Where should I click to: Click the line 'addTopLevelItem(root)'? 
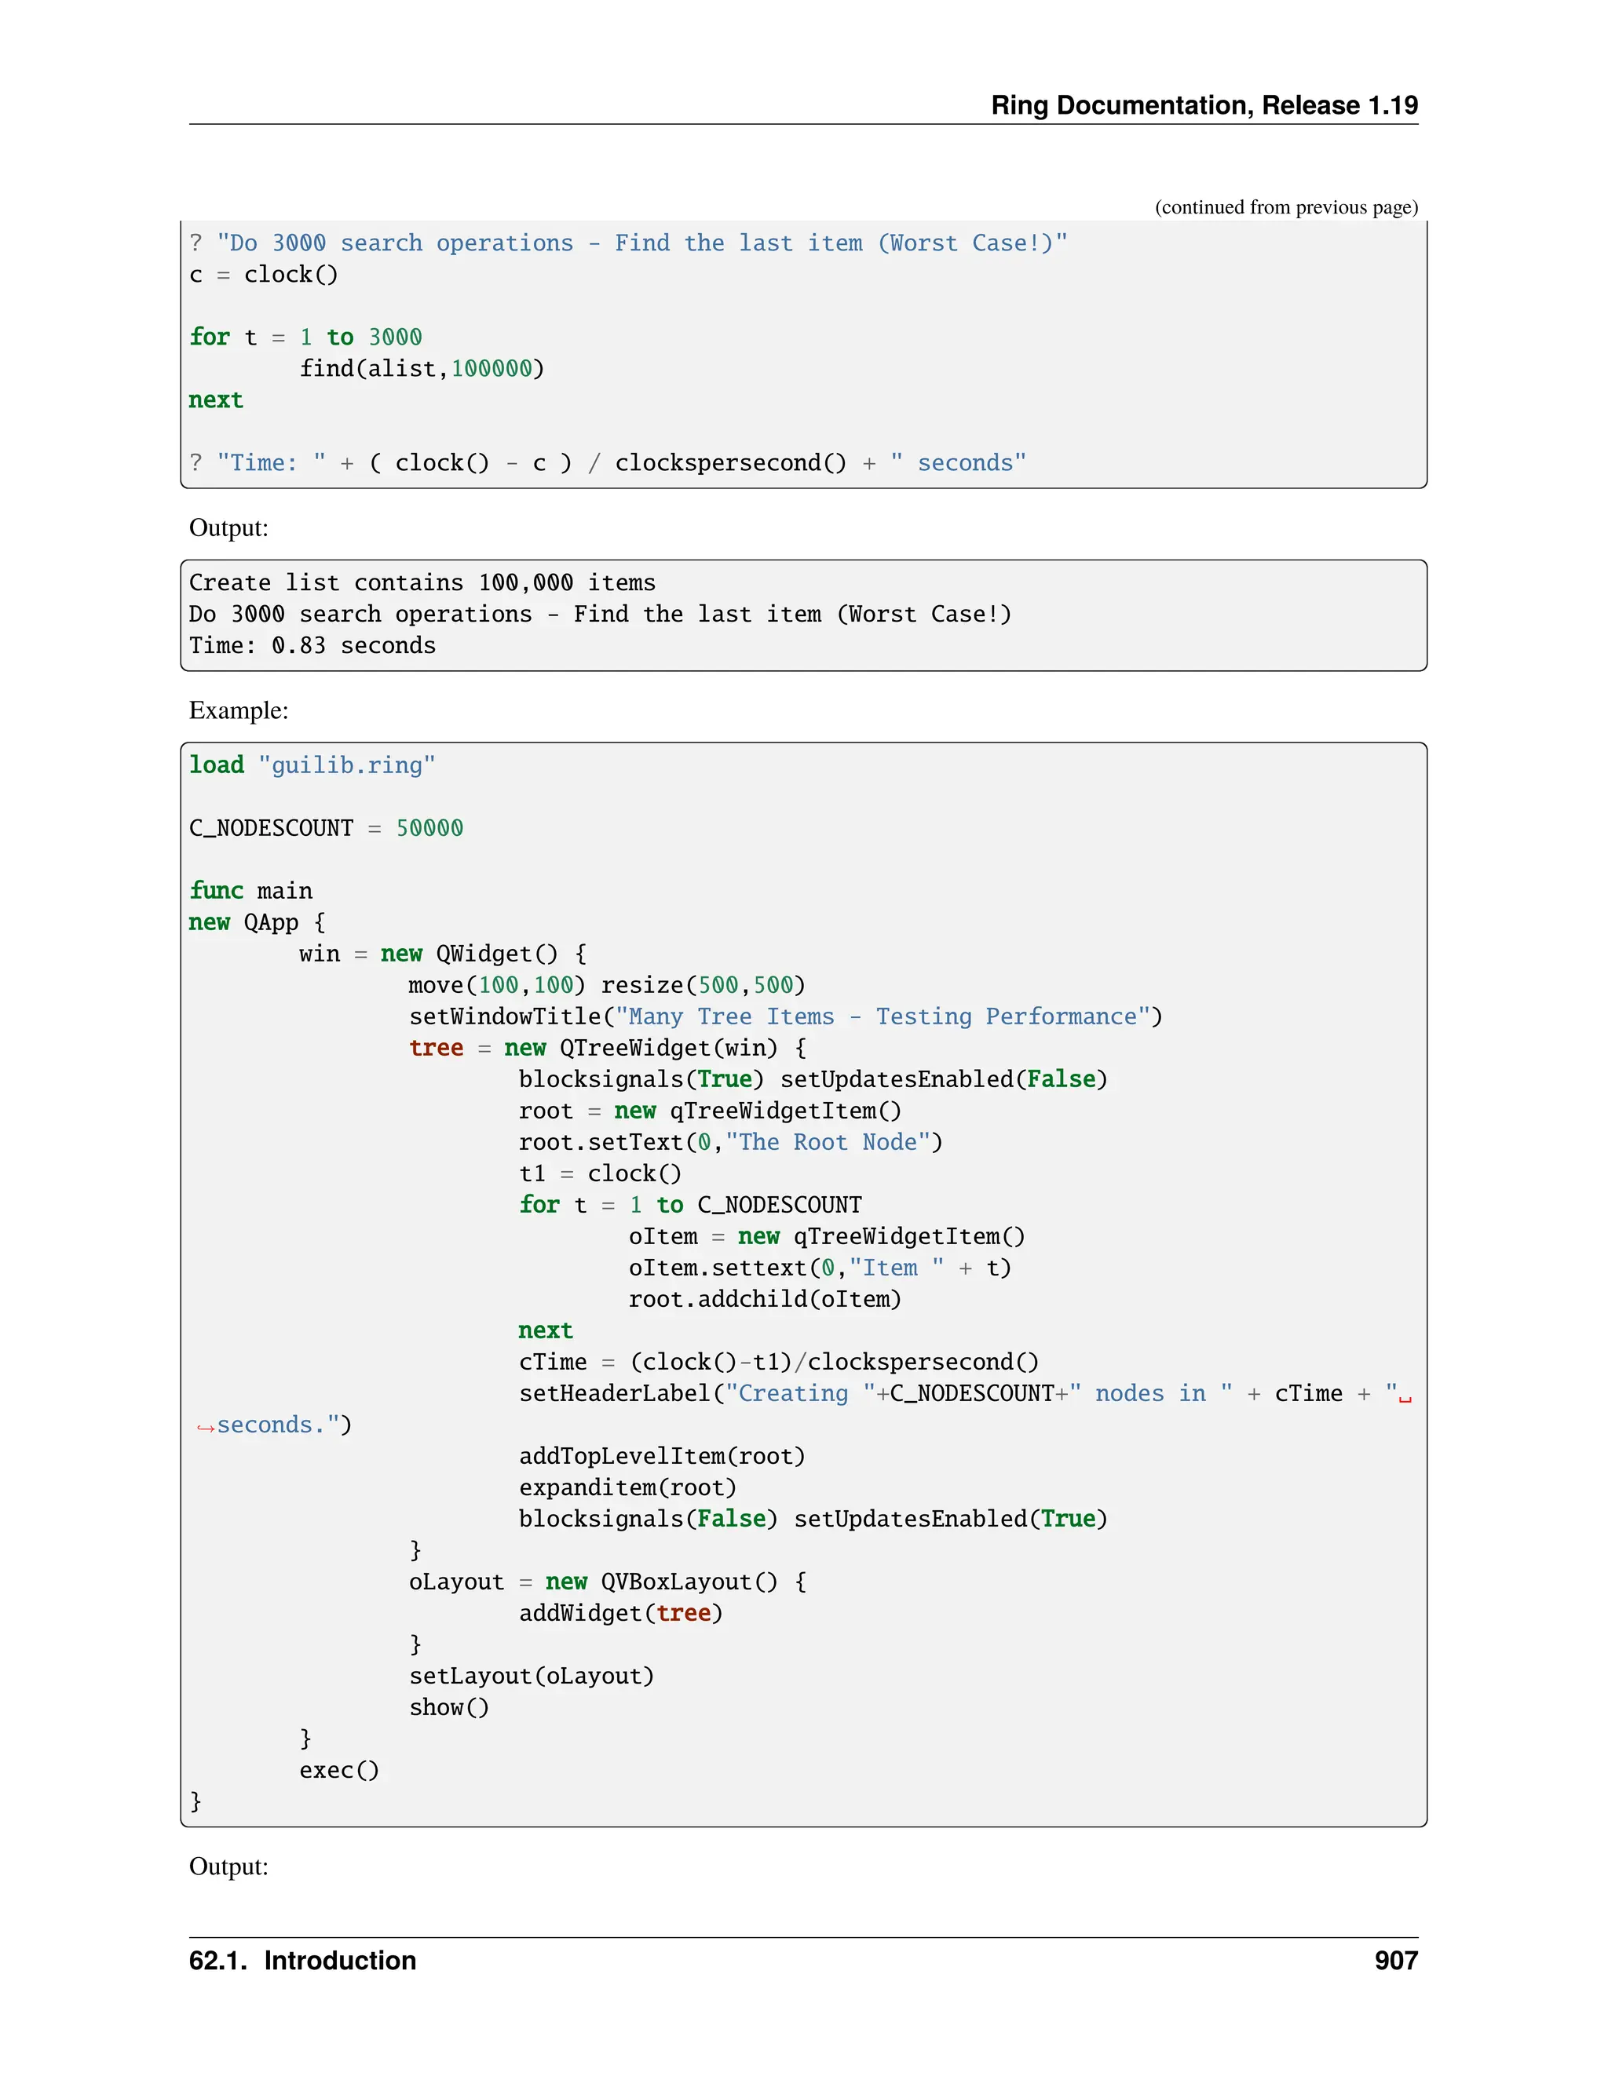click(x=662, y=1456)
